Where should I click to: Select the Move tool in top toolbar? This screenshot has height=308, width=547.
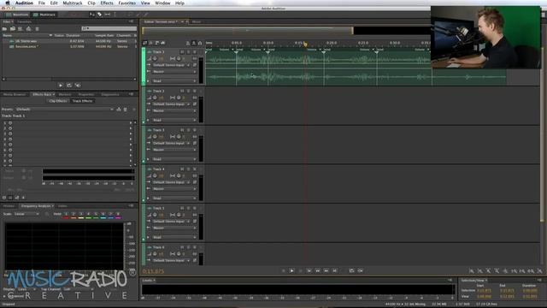pos(91,15)
